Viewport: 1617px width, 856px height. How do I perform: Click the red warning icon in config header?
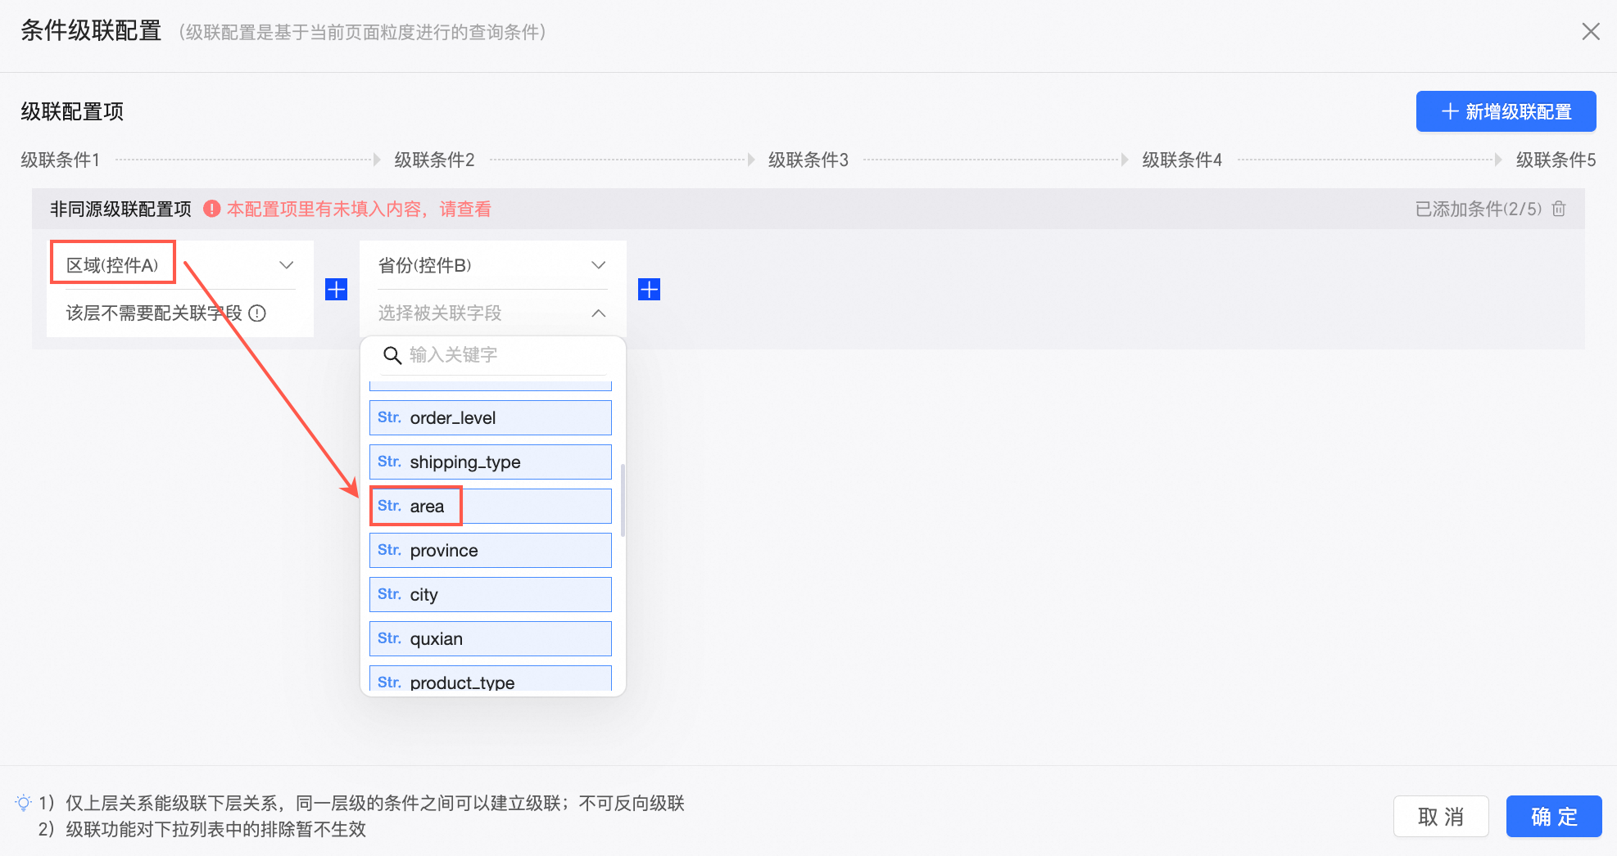point(211,209)
